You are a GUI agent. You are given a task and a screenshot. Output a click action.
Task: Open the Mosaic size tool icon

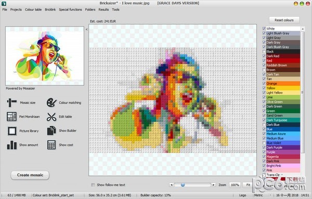[x=12, y=103]
